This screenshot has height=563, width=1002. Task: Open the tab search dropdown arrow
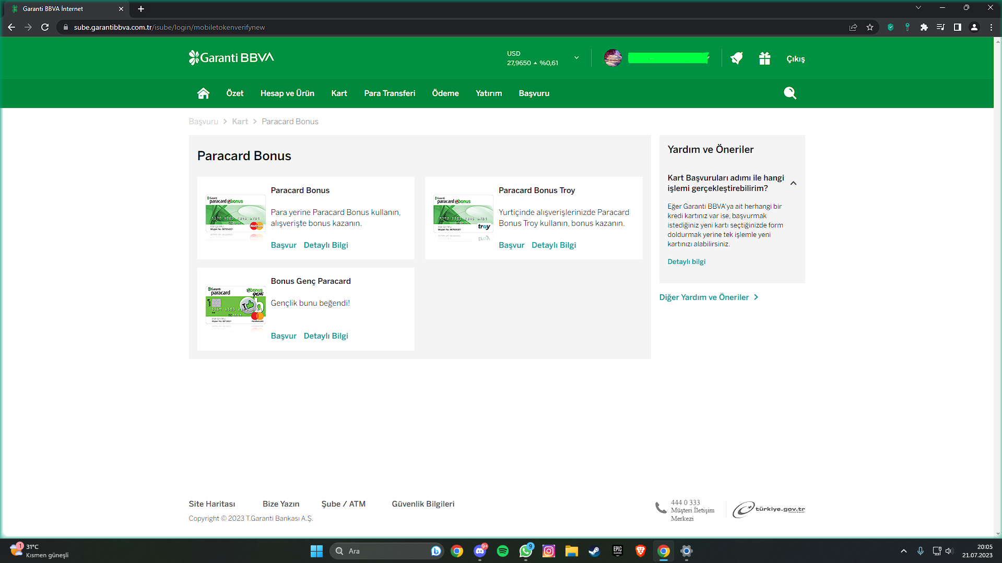[x=918, y=8]
